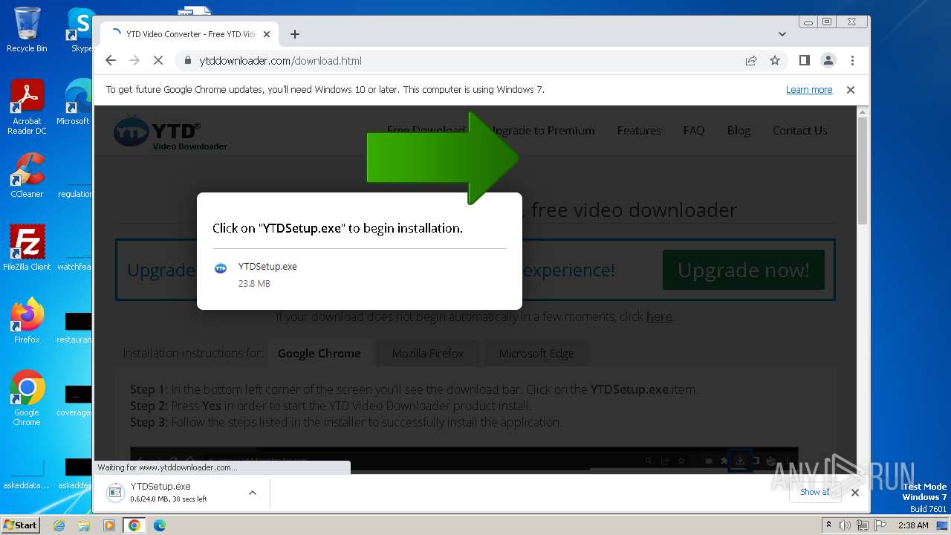Open Acrobat Reader DC shortcut
Screen dimensions: 951x535
27,108
